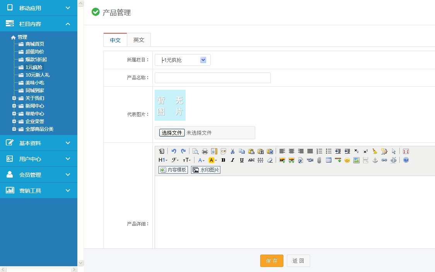Viewport: 435px width, 272px height.
Task: Insert an emoticon with the smiley icon
Action: tap(347, 160)
